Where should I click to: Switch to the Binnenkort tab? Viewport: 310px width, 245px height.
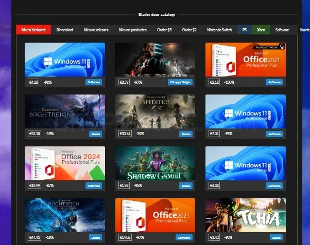point(65,30)
